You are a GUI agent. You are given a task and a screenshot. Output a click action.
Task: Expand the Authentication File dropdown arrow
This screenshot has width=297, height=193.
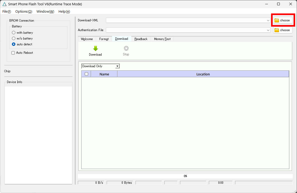268,30
